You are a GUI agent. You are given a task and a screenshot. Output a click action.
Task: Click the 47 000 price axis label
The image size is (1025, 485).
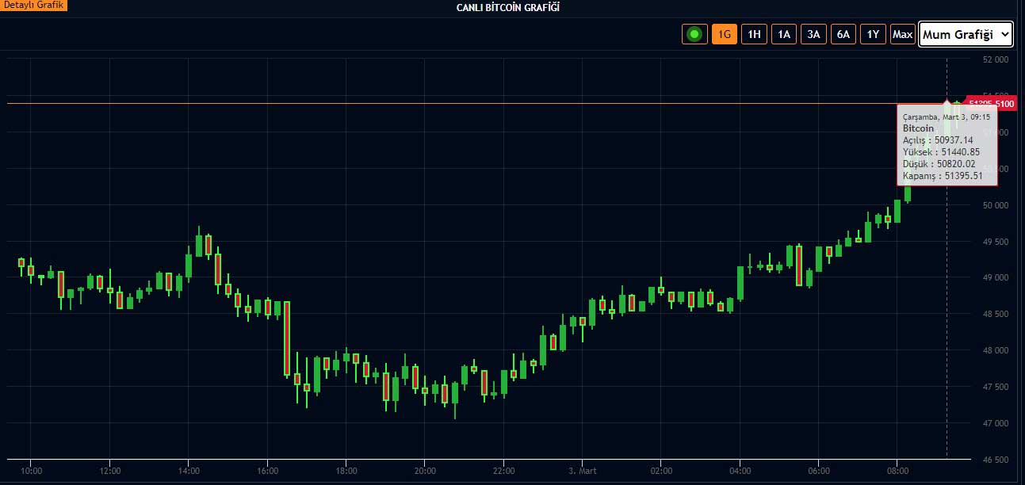point(995,423)
